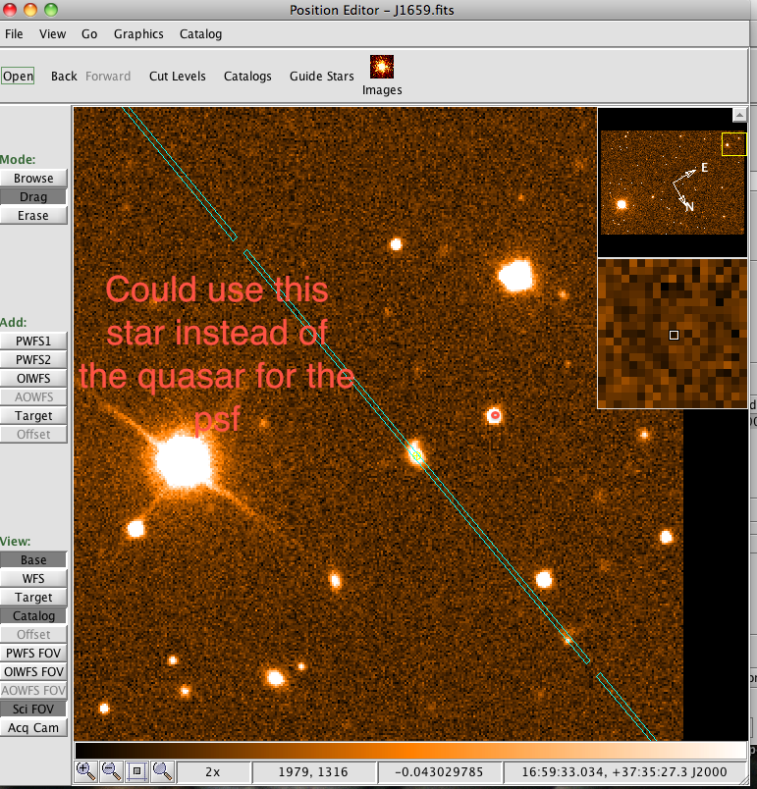Toggle the Sci FOV view

[33, 709]
